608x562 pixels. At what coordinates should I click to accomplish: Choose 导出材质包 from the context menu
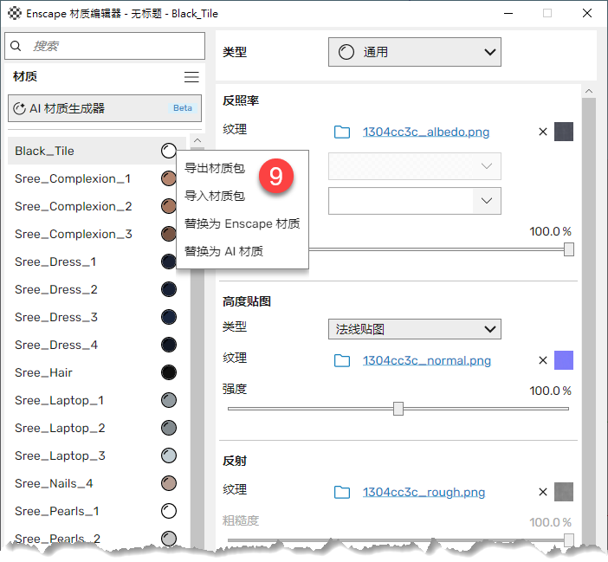point(215,169)
